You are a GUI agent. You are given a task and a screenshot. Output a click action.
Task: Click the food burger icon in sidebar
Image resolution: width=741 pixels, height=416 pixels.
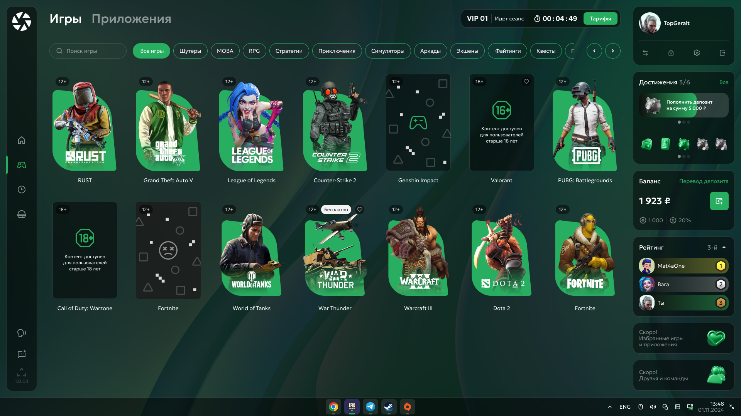tap(22, 214)
